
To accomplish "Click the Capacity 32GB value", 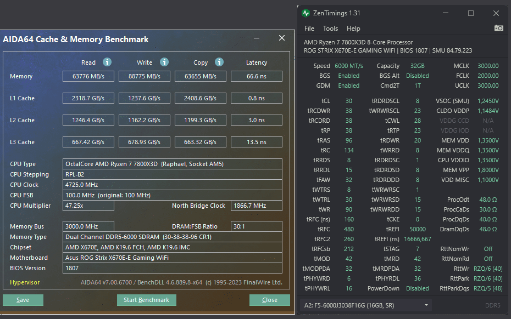I will tap(418, 66).
